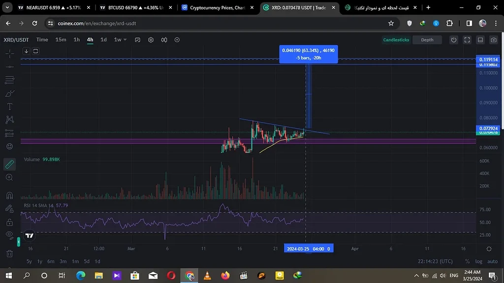
Task: Open the XABCD Pattern tool
Action: (x=9, y=119)
